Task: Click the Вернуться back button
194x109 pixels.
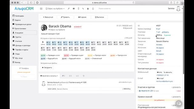Action: point(48,17)
